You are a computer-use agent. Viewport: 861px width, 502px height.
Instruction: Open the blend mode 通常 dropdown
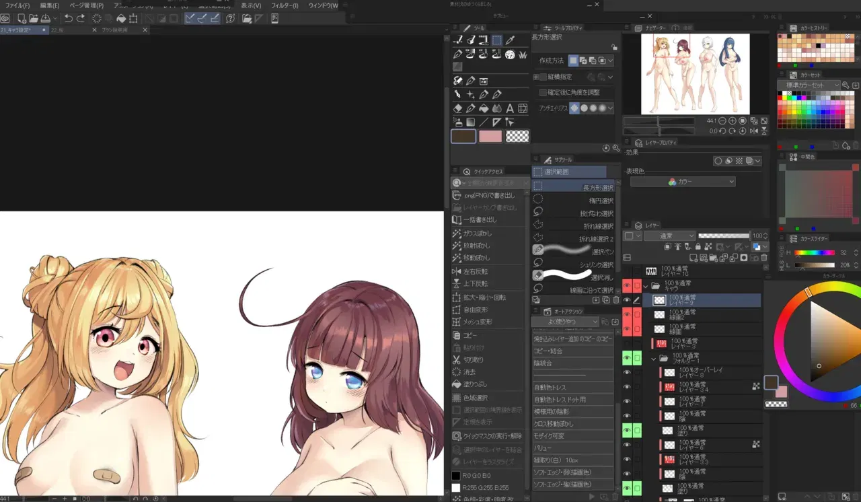[669, 236]
